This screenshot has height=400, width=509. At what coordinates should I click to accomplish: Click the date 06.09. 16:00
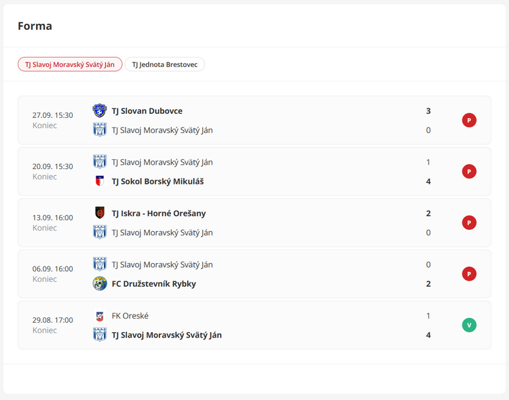point(52,269)
